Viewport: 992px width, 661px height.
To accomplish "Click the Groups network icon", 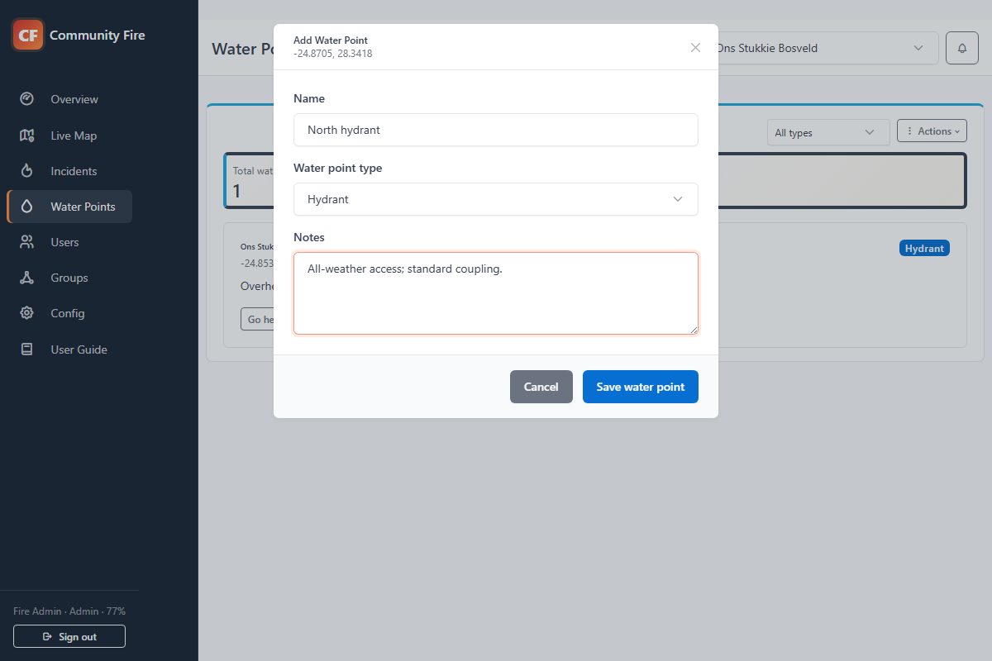I will (26, 278).
